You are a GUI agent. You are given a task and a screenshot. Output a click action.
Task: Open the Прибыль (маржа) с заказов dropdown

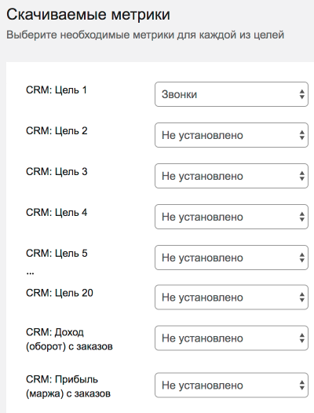pos(232,385)
